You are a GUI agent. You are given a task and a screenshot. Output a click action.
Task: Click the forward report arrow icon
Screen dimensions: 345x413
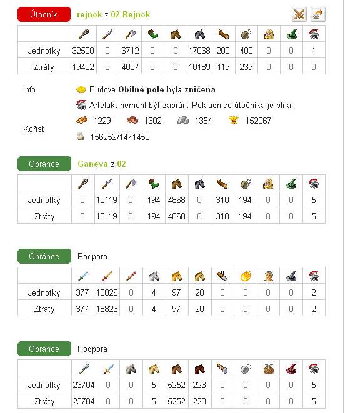tap(318, 14)
